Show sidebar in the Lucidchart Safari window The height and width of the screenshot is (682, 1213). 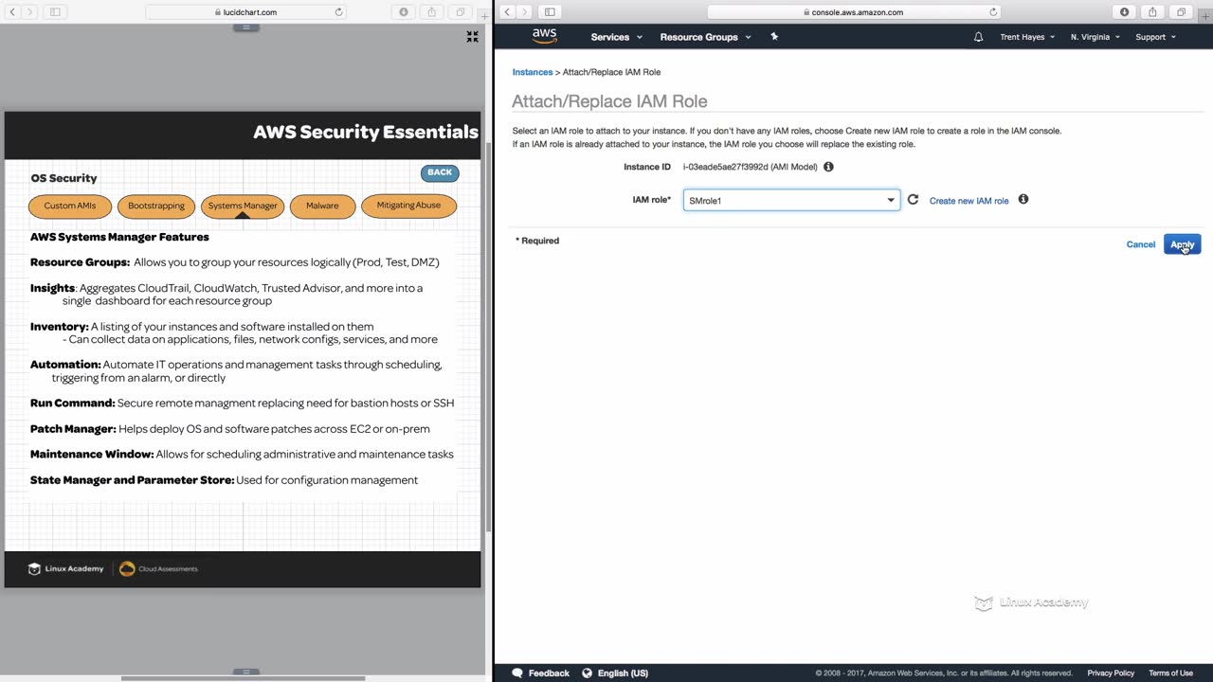55,12
